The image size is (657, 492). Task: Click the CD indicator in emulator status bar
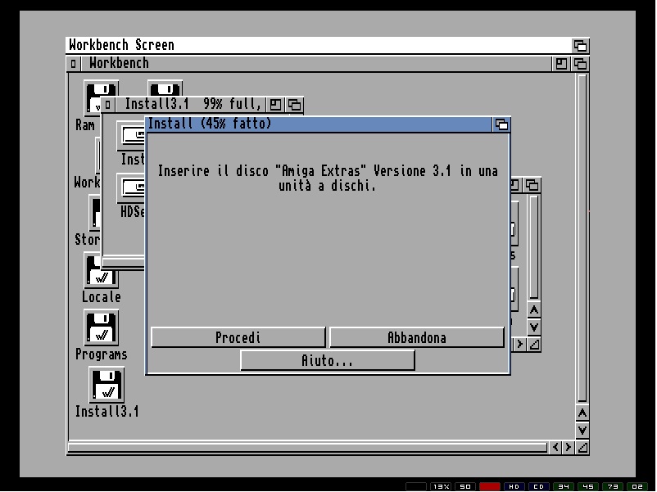pos(539,486)
